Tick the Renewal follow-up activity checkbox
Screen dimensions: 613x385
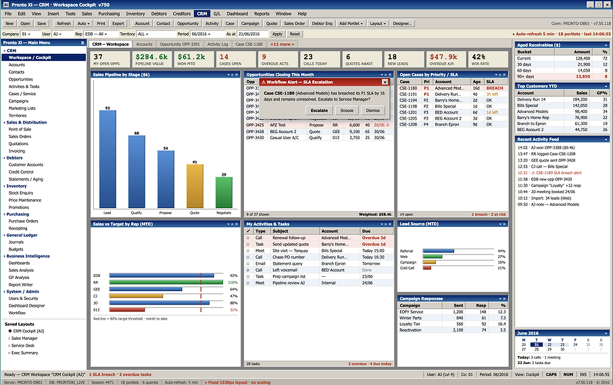(x=248, y=238)
